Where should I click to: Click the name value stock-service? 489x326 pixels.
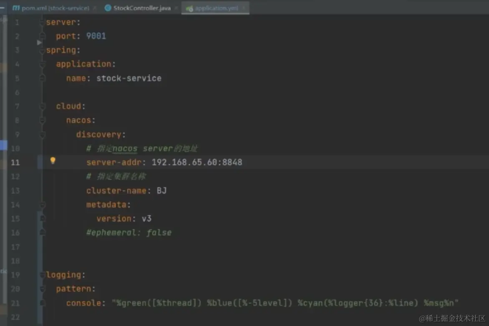point(129,78)
